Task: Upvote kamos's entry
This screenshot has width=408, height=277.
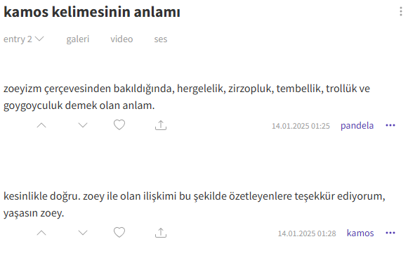Action: pyautogui.click(x=41, y=233)
